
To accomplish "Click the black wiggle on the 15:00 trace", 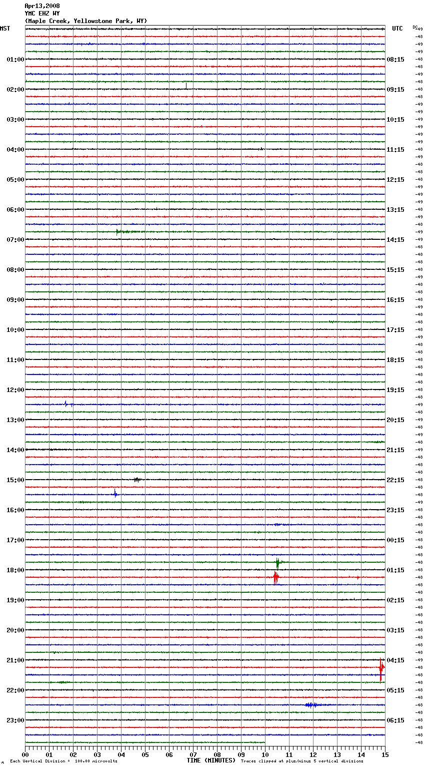I will pos(136,480).
